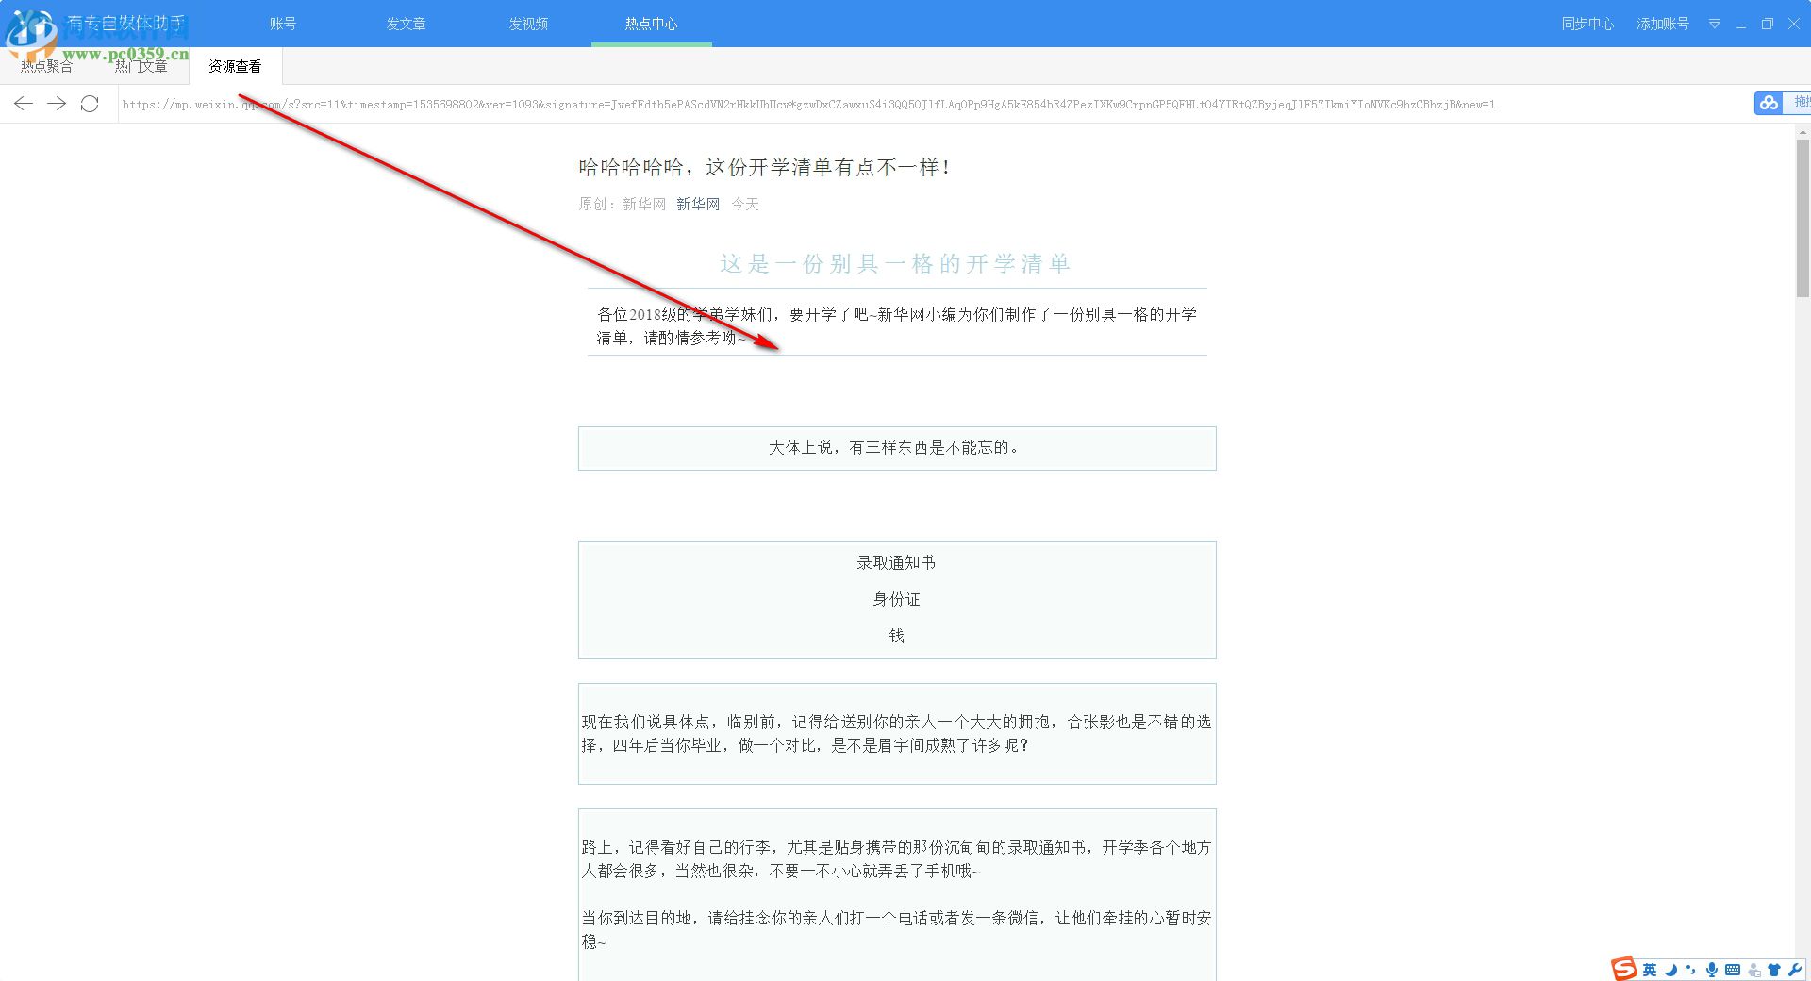This screenshot has width=1811, height=981.
Task: Click the 添加账号 button
Action: (1663, 24)
